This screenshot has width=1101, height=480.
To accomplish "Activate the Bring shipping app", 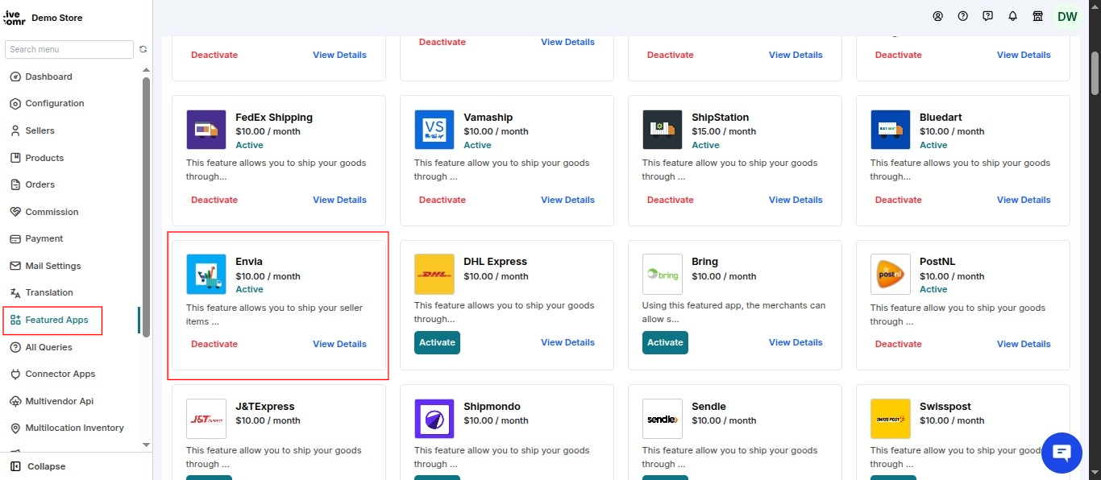I will tap(665, 342).
